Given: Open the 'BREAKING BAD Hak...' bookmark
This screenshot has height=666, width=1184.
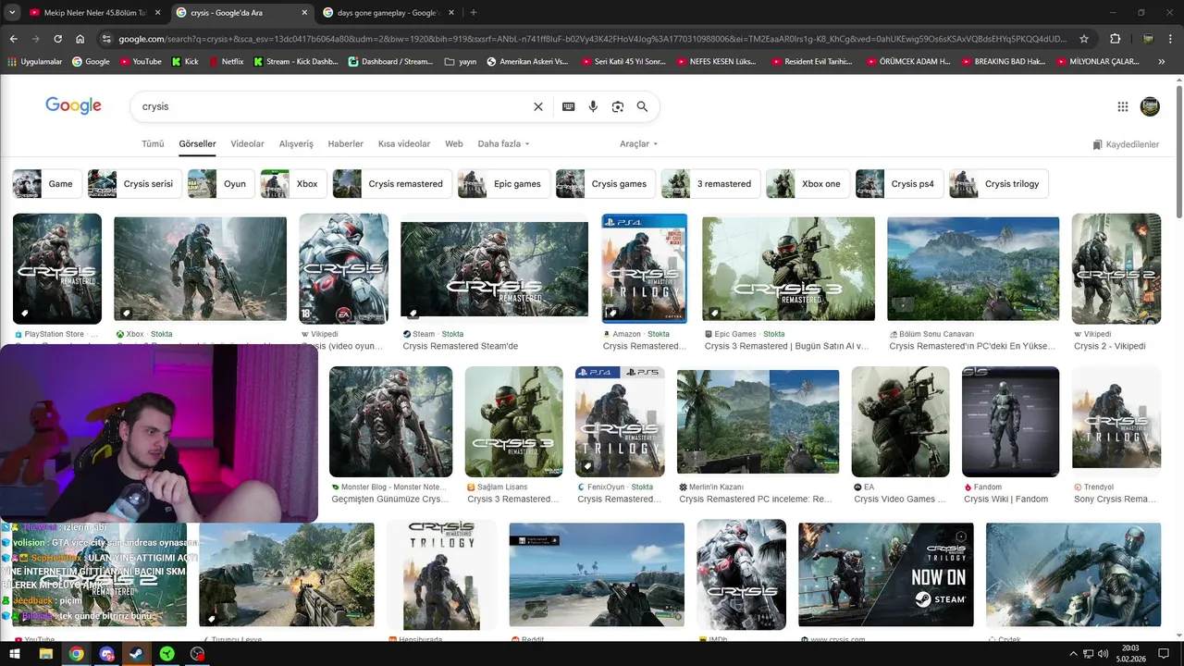Looking at the screenshot, I should click(1004, 61).
